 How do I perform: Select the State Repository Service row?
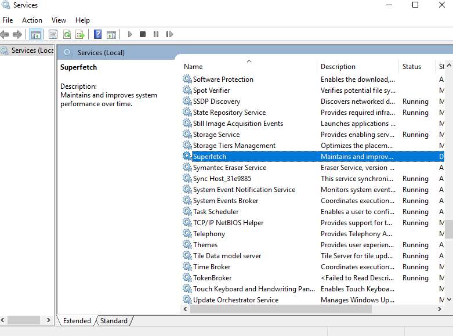click(x=313, y=112)
